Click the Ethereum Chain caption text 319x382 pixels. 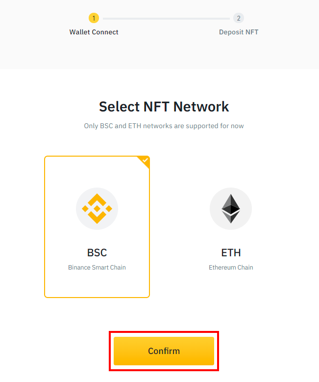[x=231, y=268]
